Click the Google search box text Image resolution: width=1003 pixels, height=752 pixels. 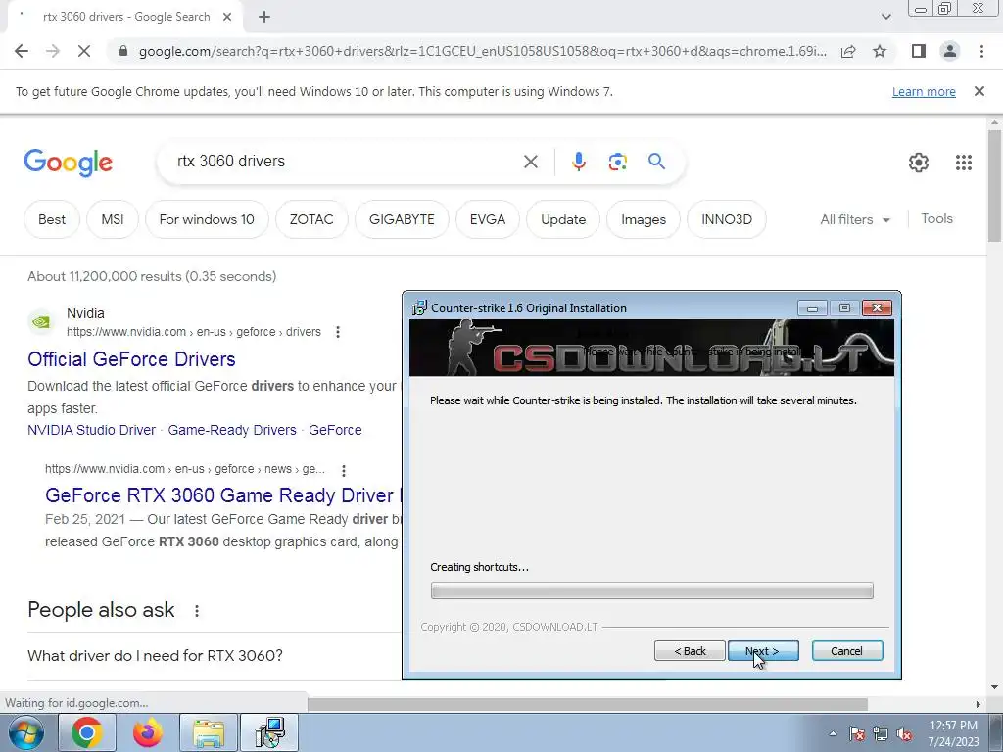coord(231,162)
